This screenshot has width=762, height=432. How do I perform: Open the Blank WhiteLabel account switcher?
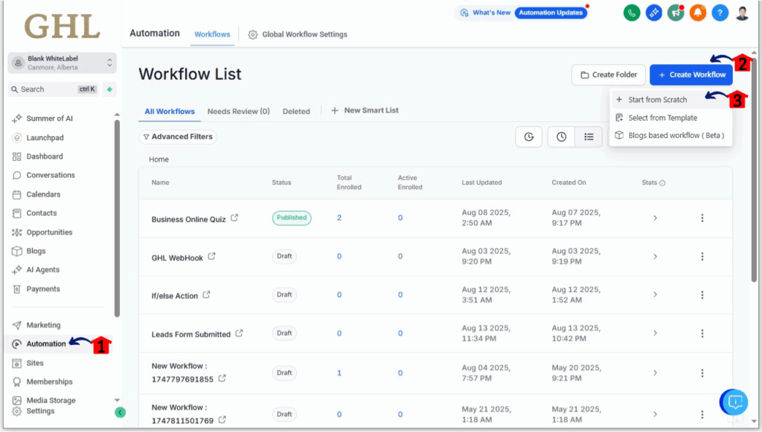click(x=63, y=63)
